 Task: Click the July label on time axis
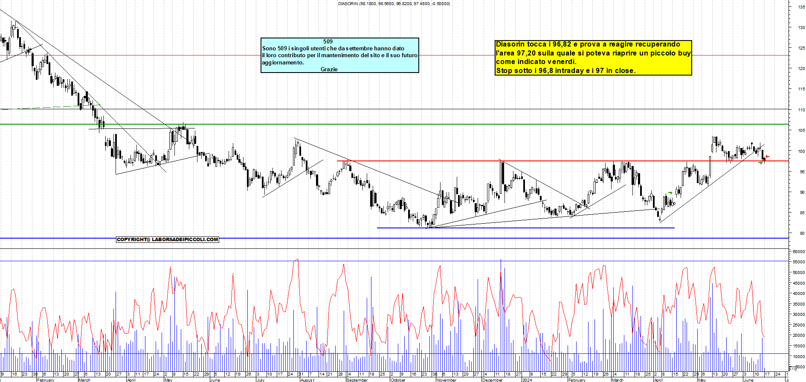pyautogui.click(x=261, y=380)
